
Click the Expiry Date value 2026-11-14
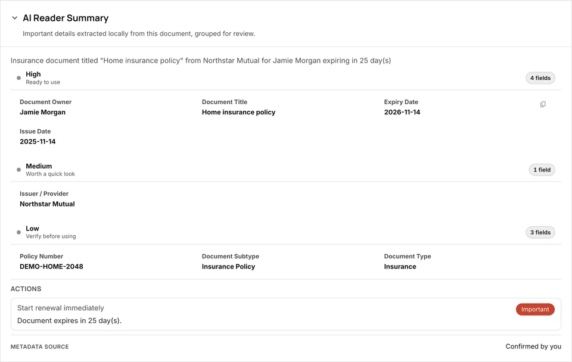click(x=402, y=113)
